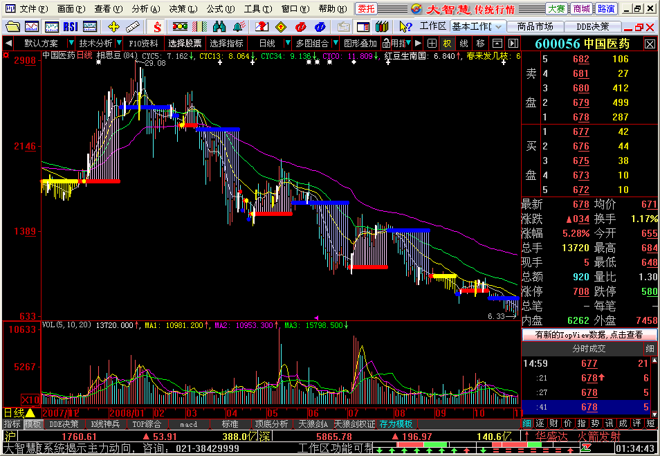Click the new TopView data notice banner
660x456 pixels.
coord(589,335)
